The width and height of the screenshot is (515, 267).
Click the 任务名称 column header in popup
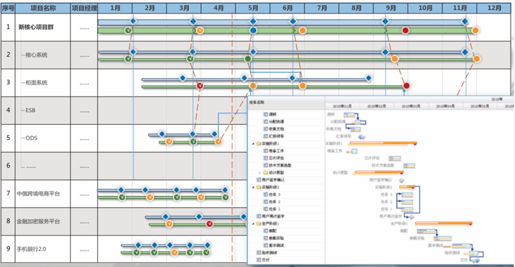(x=257, y=102)
